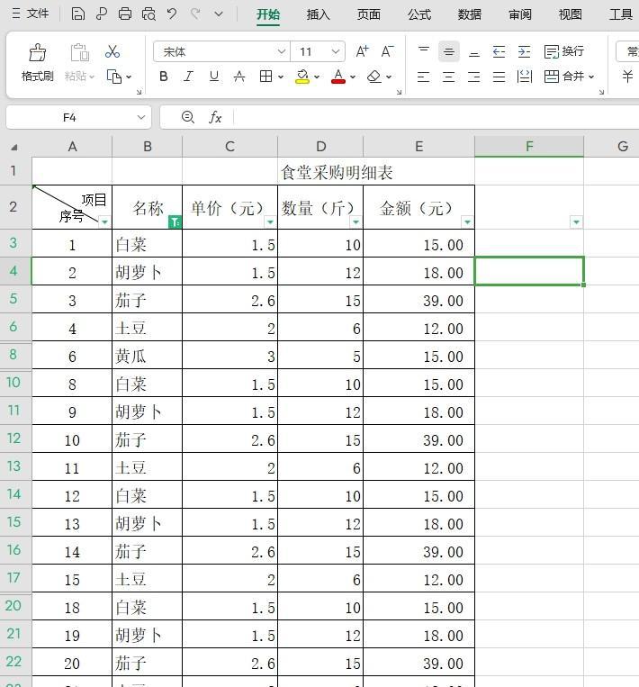The width and height of the screenshot is (639, 687).
Task: Click the 格式刷 format painter
Action: [38, 63]
